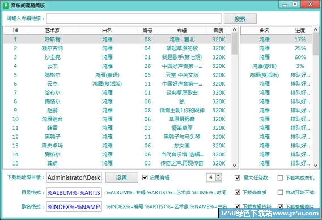This screenshot has height=220, width=322.
Task: Sort by the 编号 column header
Action: coord(147,31)
